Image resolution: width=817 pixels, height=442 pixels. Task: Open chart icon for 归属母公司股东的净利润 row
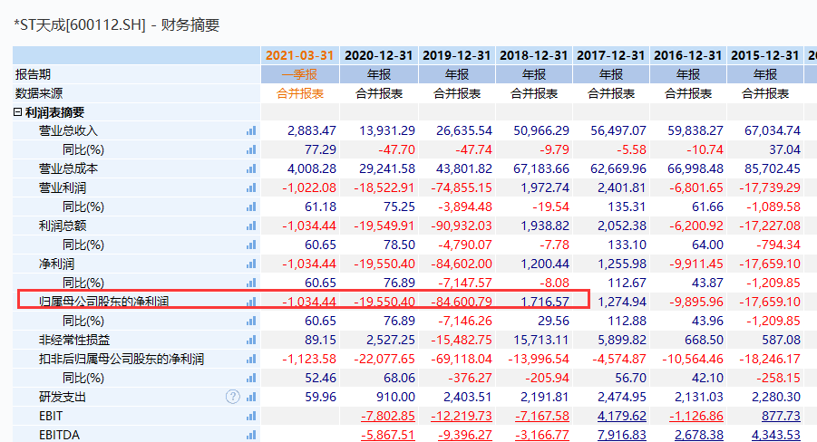click(x=251, y=302)
